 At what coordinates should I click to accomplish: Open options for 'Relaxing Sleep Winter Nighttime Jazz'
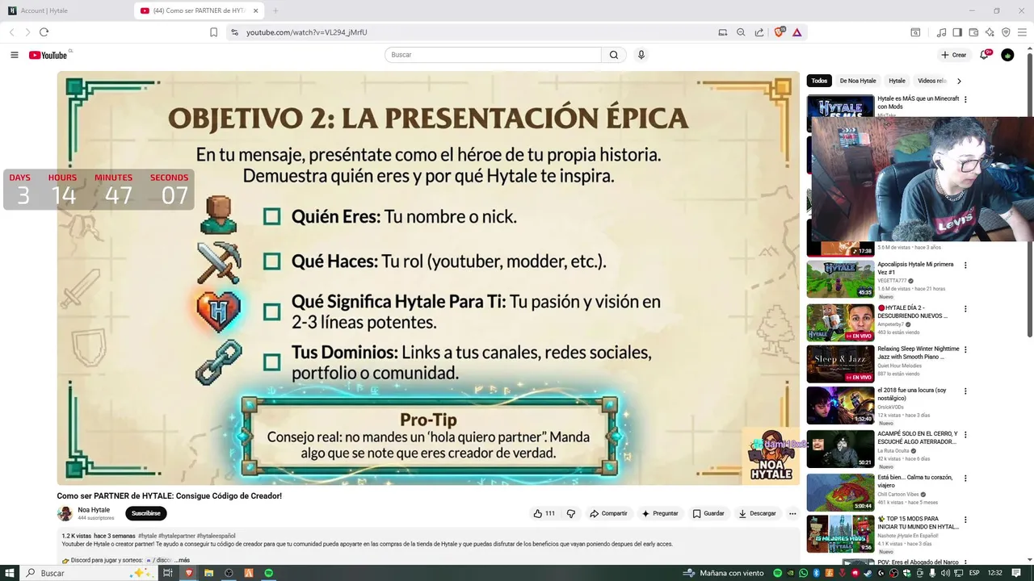pos(965,350)
